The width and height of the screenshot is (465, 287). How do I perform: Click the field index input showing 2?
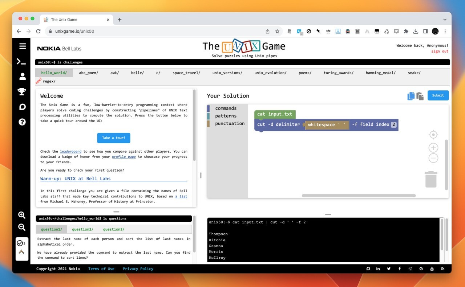click(x=393, y=124)
